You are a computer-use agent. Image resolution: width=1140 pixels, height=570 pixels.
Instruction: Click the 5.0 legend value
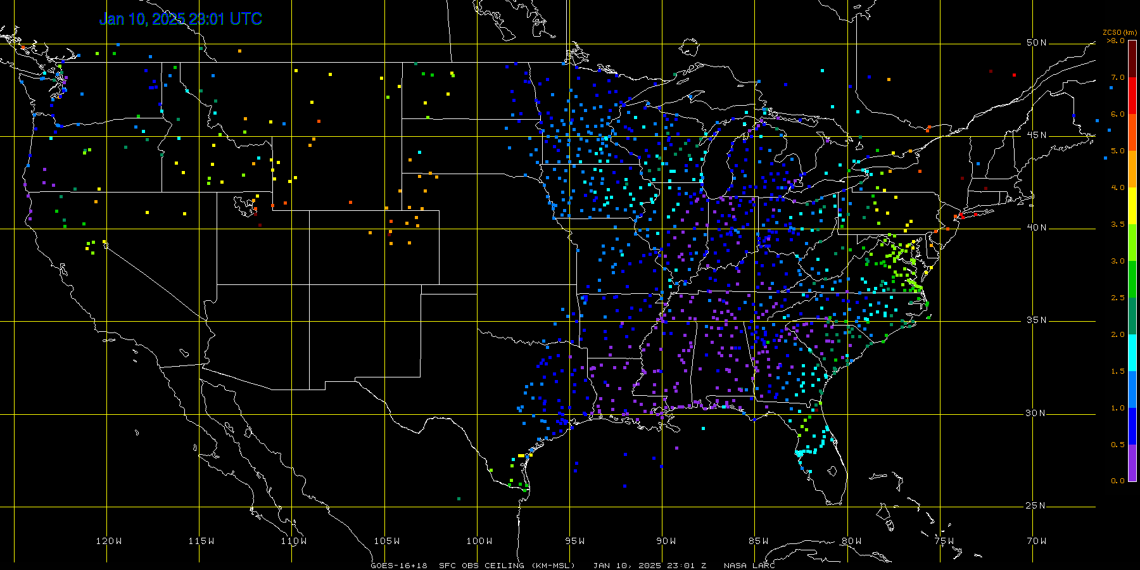(1118, 151)
